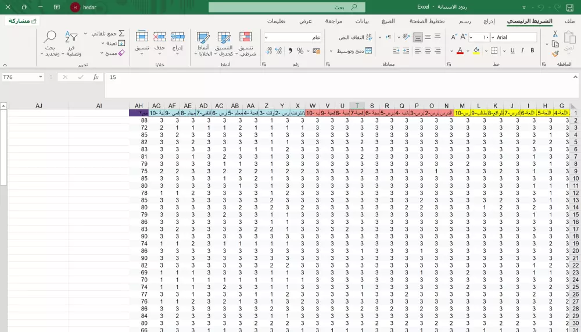Click column T header
This screenshot has height=332, width=581.
[x=357, y=106]
